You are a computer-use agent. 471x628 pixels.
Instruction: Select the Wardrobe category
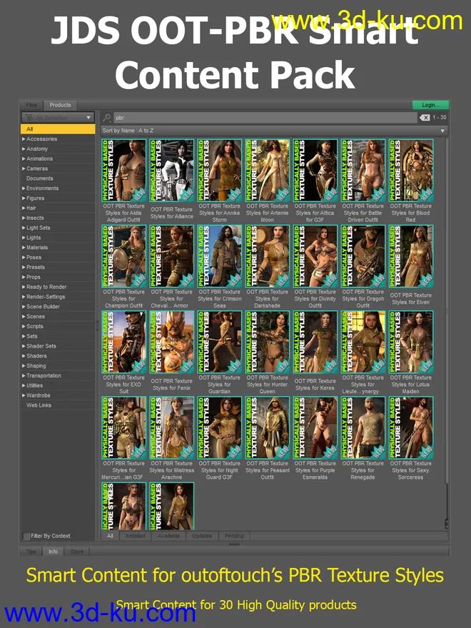(x=38, y=395)
